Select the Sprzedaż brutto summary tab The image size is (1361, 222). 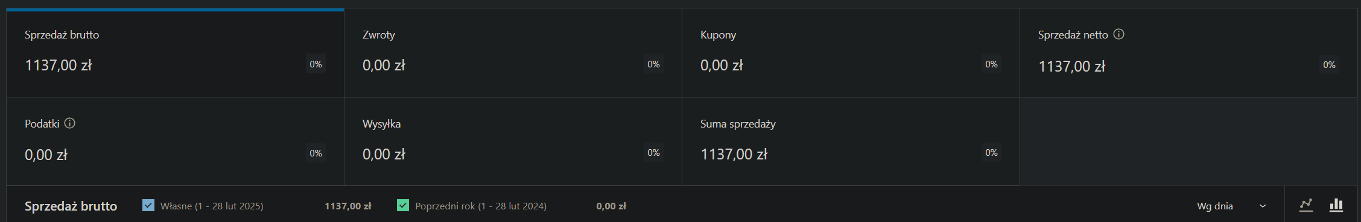(175, 53)
